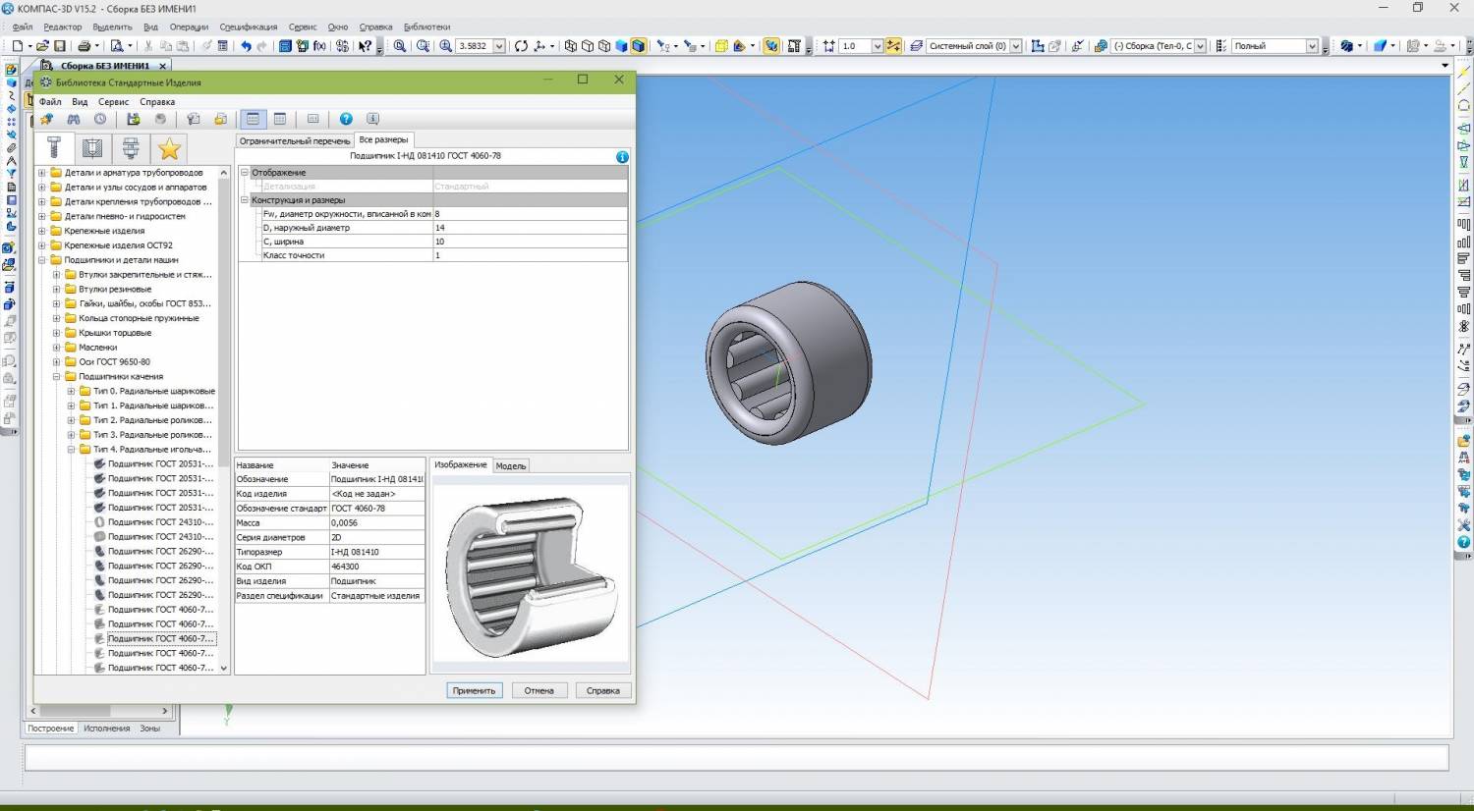
Task: Open the zoom scale 3.5832 dropdown
Action: tap(499, 46)
